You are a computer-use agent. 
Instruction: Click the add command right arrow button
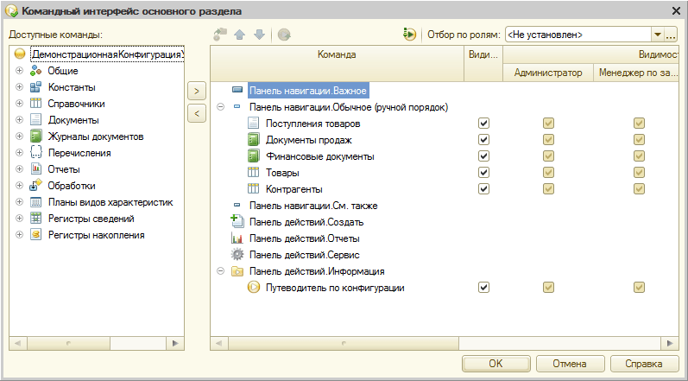197,92
